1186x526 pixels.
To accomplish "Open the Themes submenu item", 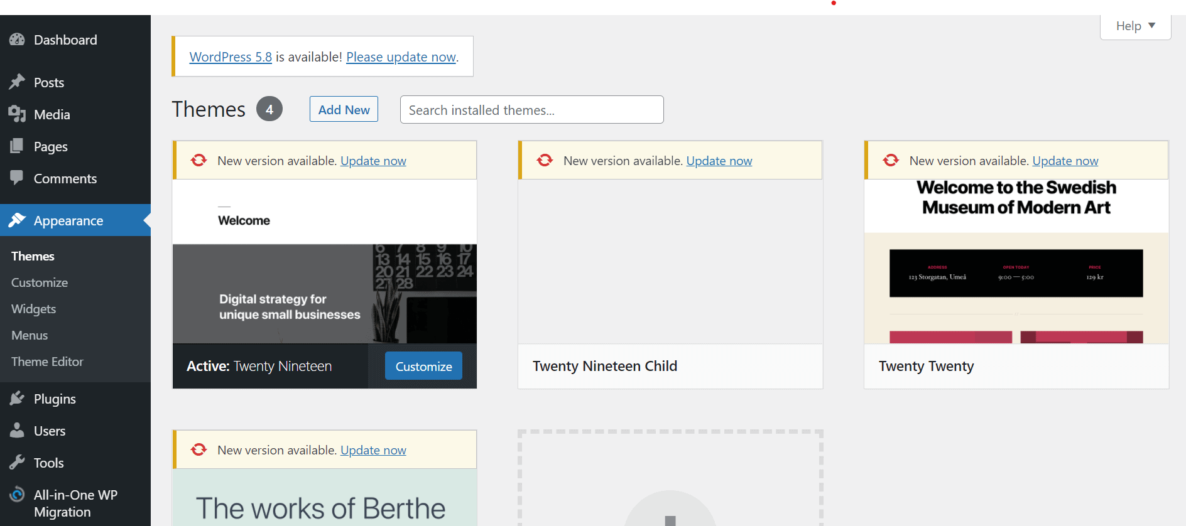I will click(33, 256).
